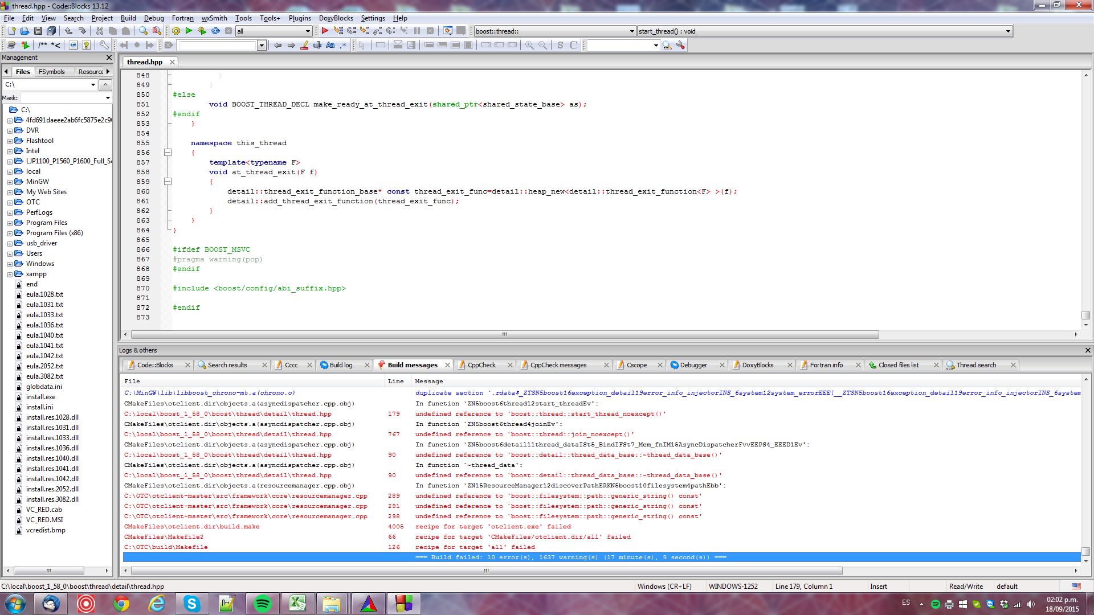Screen dimensions: 1094x615
Task: Click the go-up folder button beside C:\
Action: click(105, 85)
